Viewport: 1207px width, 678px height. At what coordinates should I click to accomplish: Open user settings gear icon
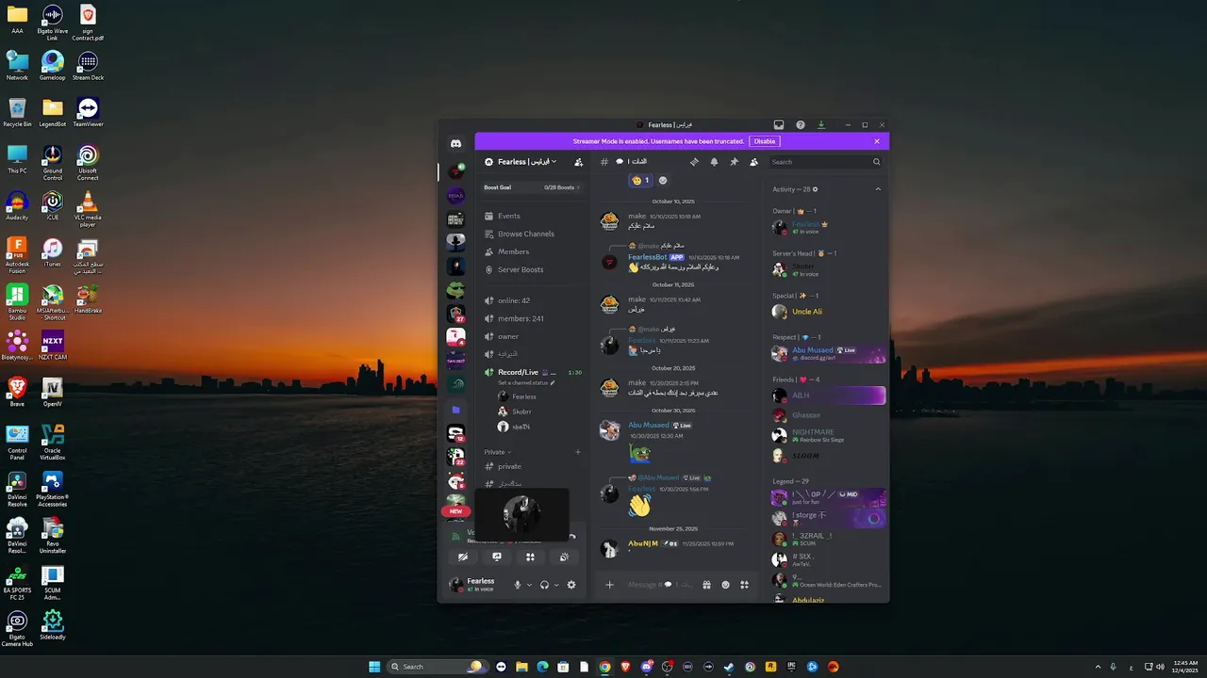[570, 585]
